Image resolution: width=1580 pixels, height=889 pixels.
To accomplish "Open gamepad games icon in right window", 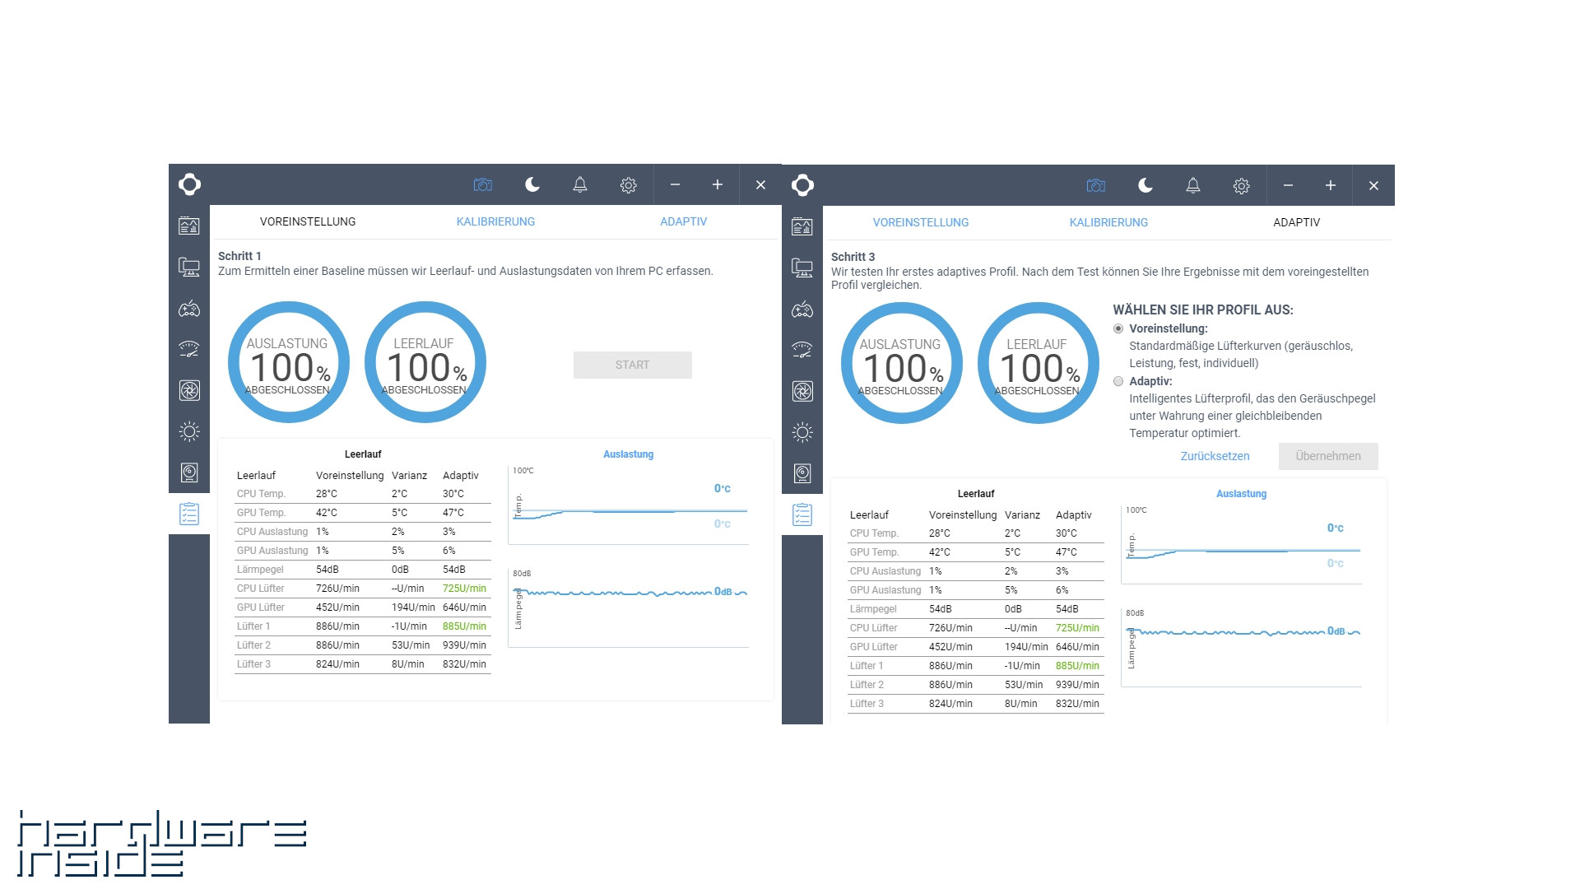I will click(x=802, y=310).
